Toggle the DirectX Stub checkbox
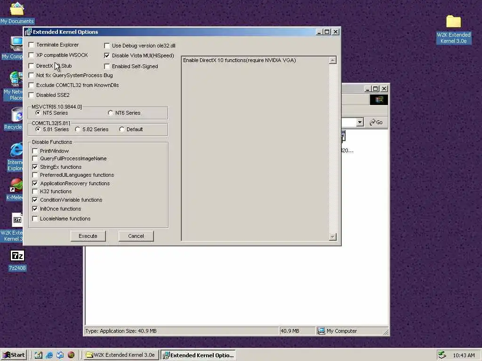 [32, 66]
